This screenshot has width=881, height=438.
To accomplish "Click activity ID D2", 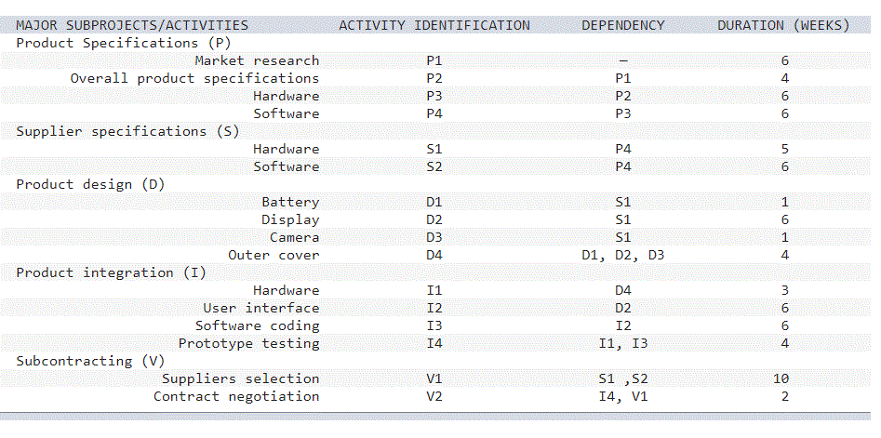I will pos(434,219).
